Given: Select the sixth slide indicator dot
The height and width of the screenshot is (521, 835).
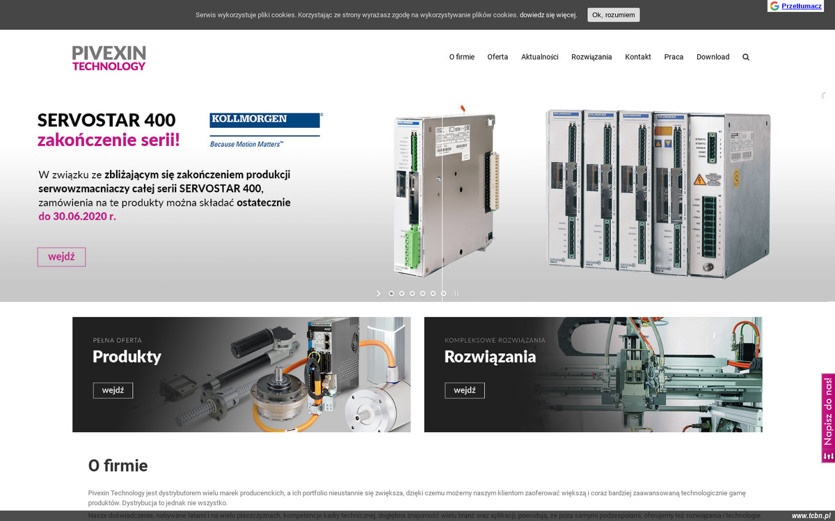Looking at the screenshot, I should (x=443, y=294).
